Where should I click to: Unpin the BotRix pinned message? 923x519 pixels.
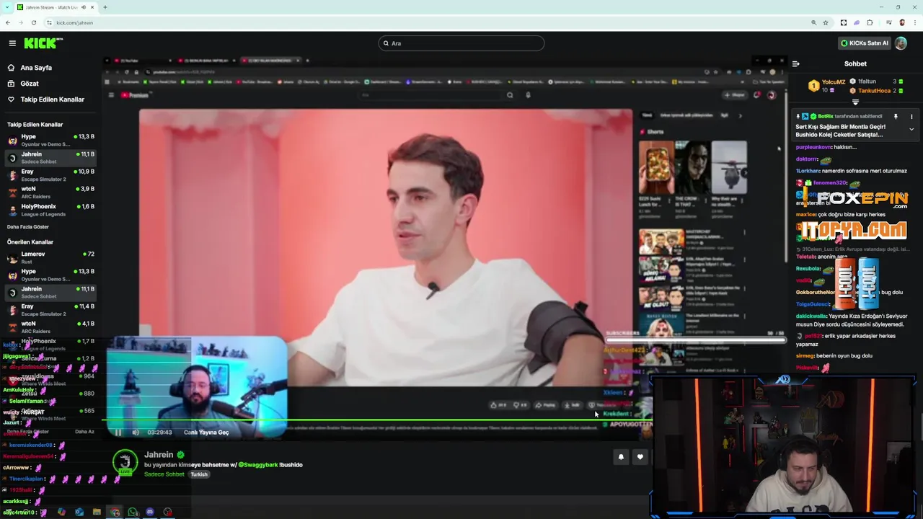coord(896,116)
